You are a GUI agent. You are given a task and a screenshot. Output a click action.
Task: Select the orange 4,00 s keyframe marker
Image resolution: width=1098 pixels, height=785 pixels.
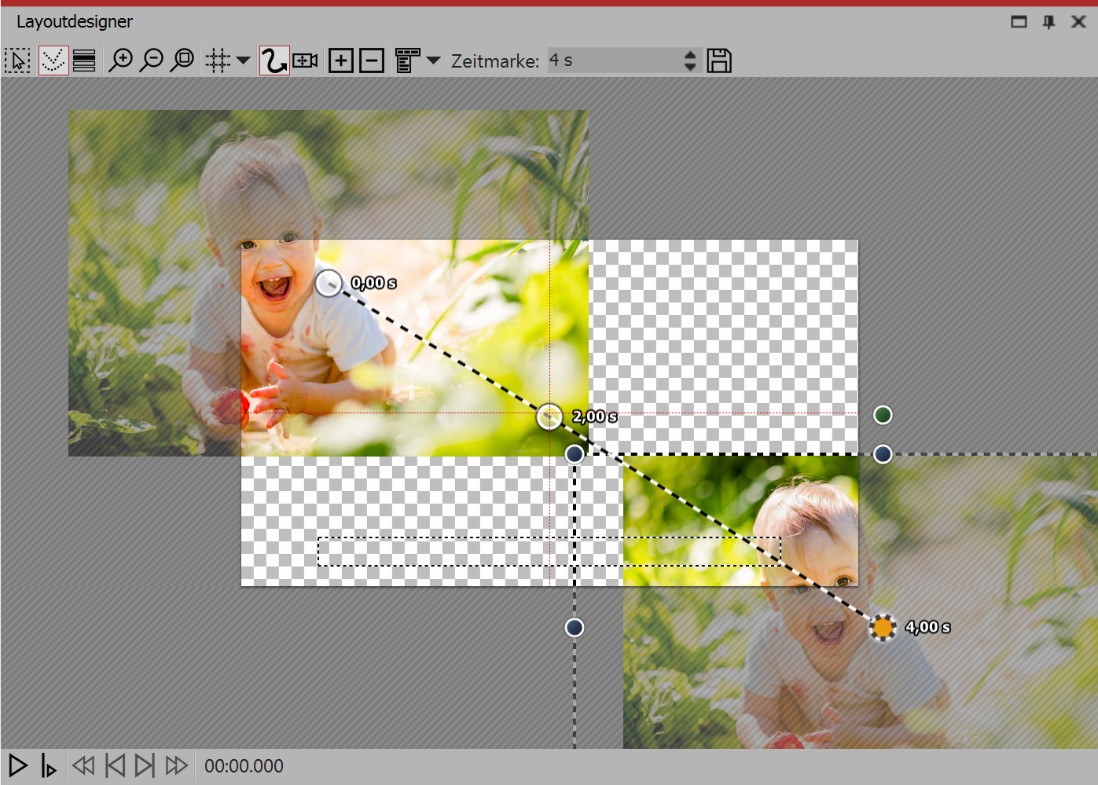(x=883, y=627)
